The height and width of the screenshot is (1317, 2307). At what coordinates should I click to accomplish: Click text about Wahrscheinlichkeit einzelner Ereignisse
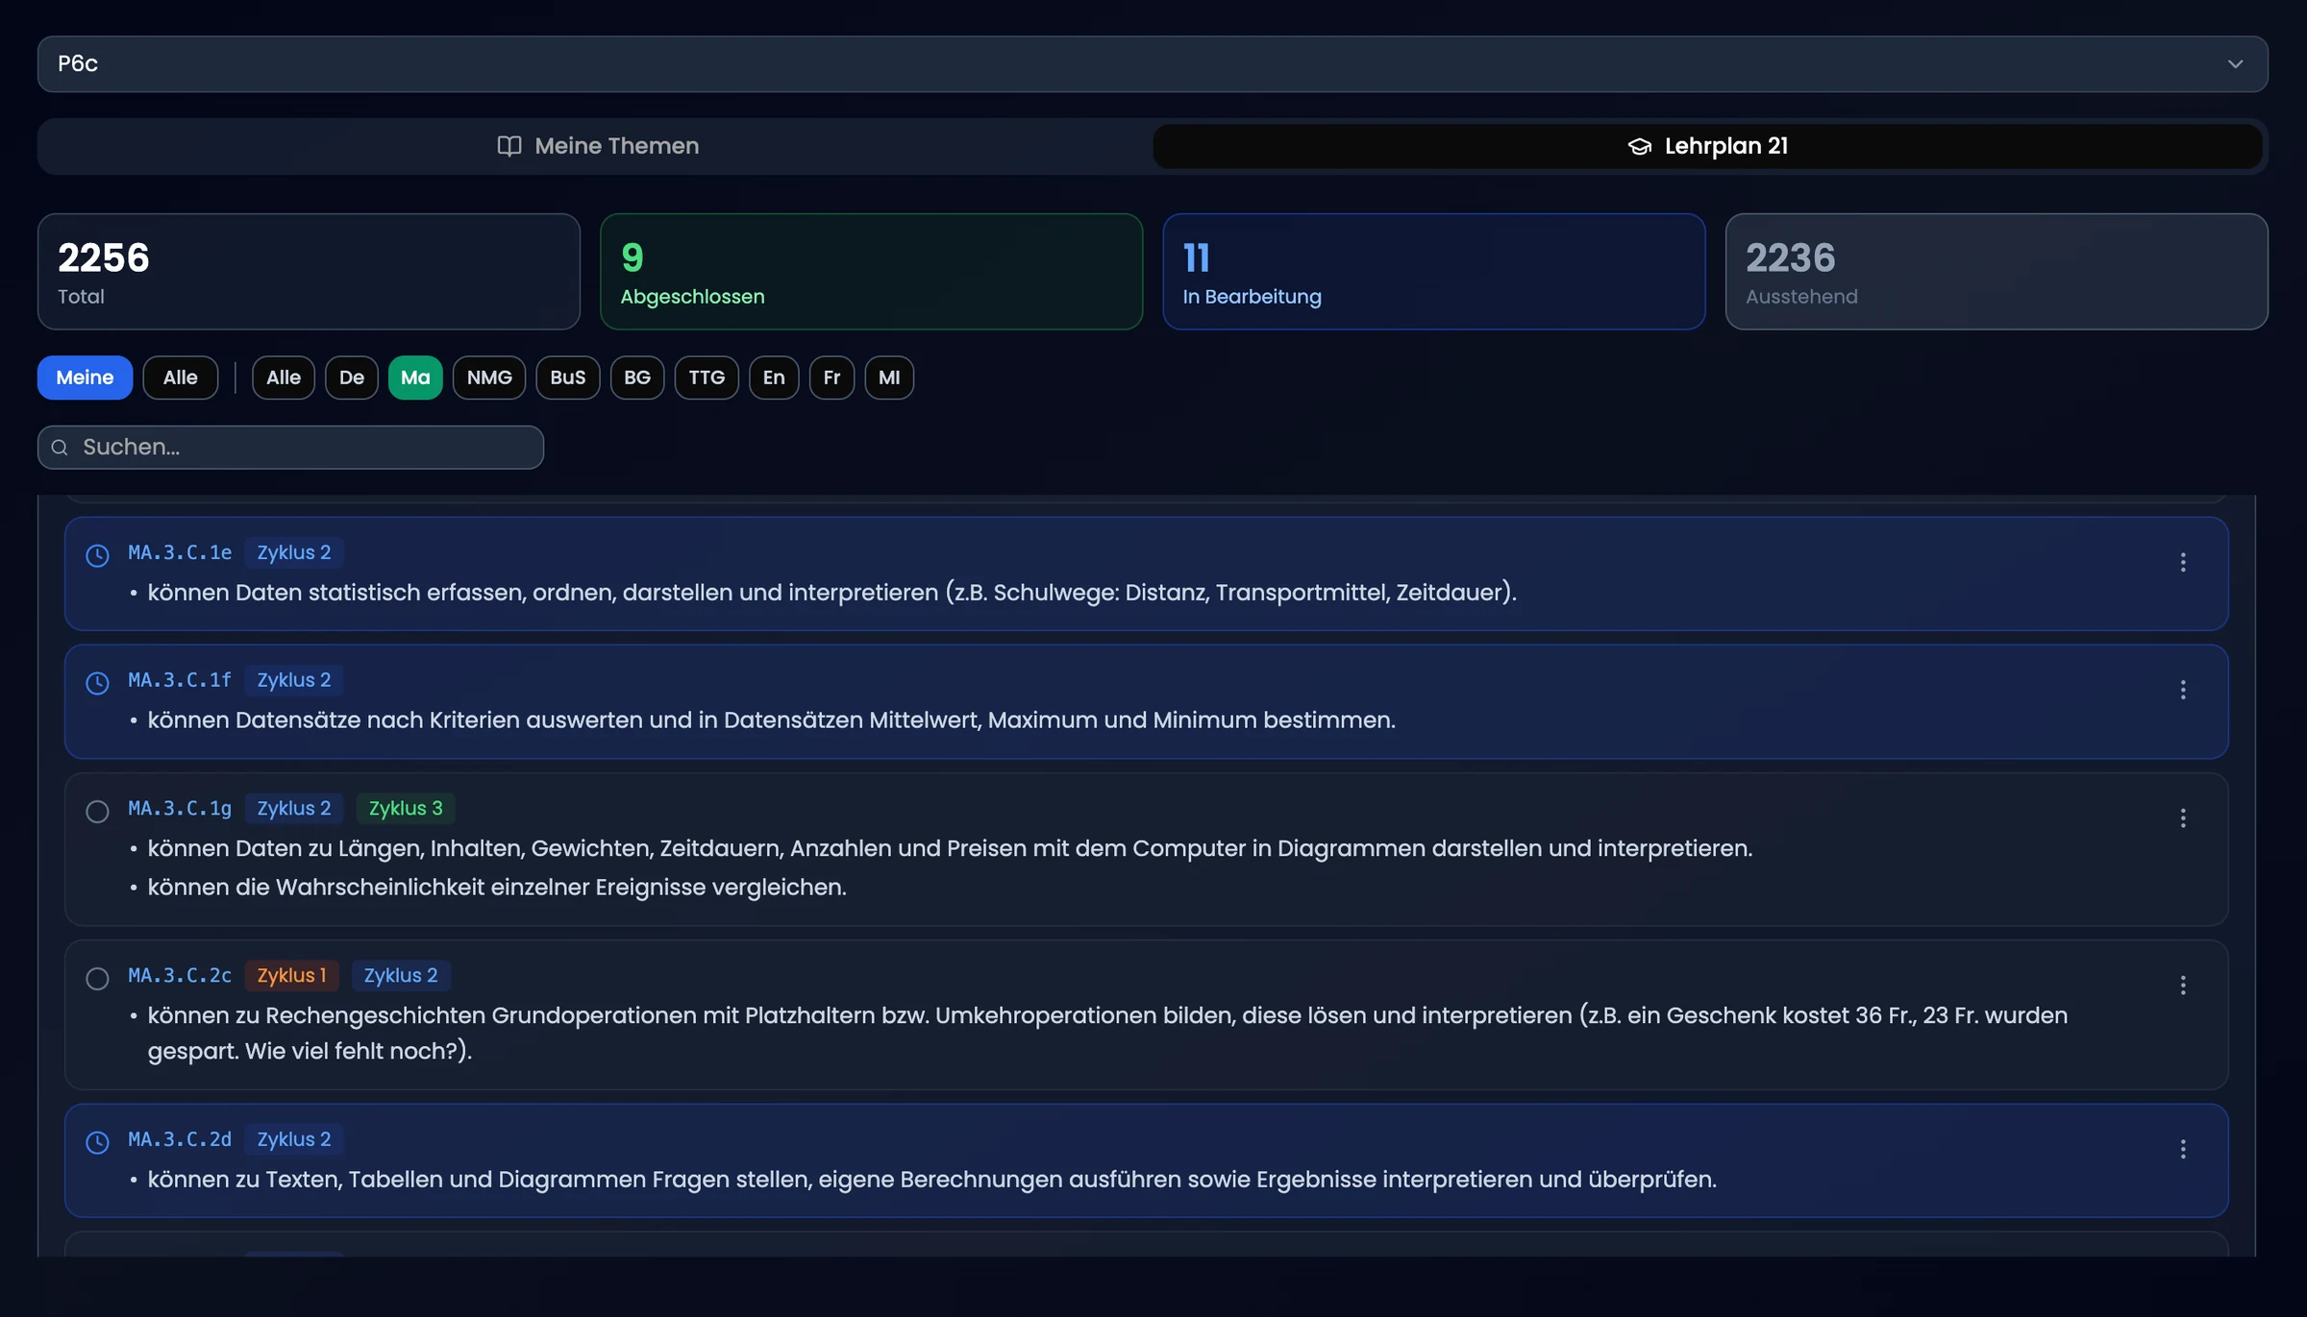[497, 888]
